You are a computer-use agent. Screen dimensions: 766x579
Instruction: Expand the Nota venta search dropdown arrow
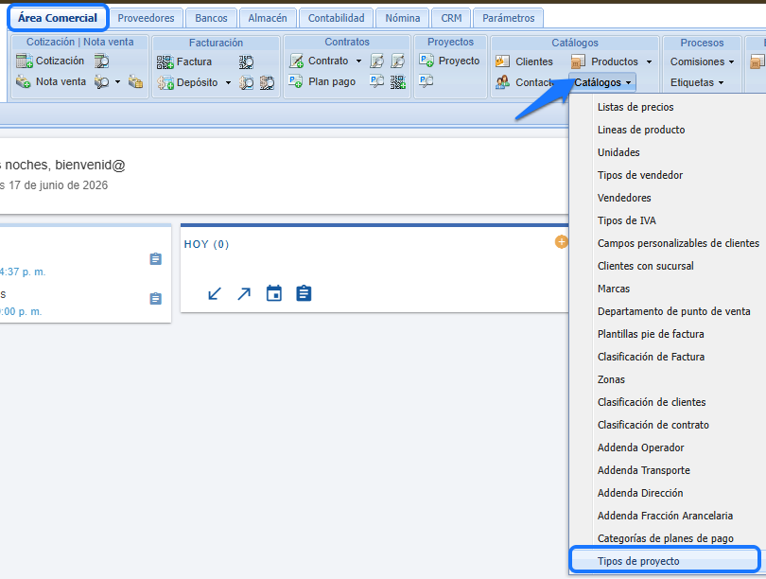[117, 82]
